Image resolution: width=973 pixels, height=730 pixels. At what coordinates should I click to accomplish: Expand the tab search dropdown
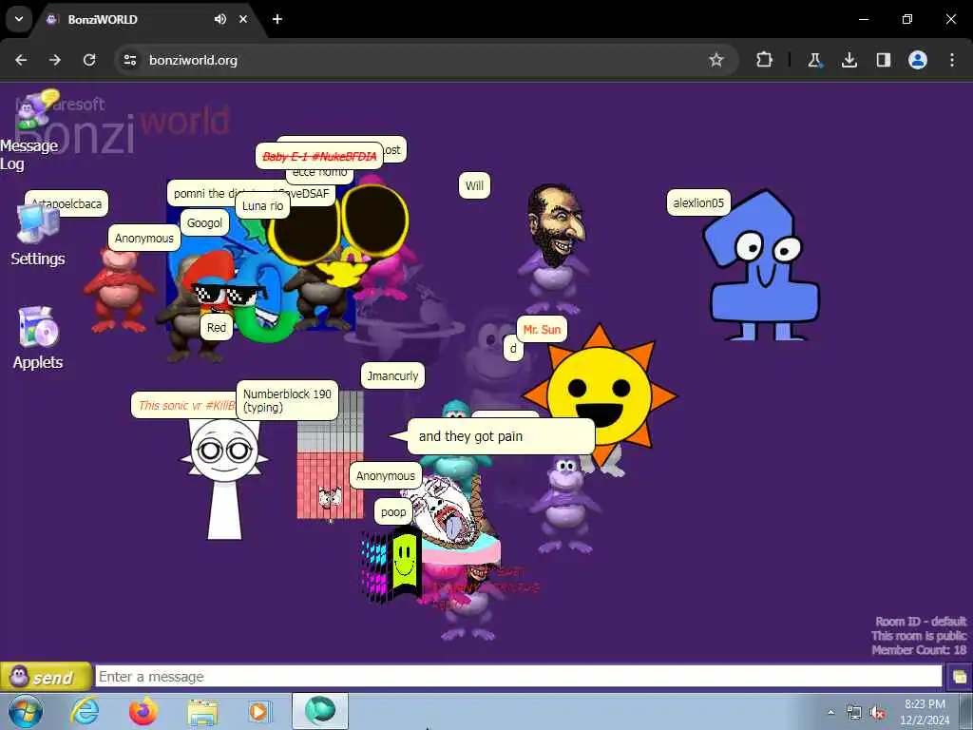(x=19, y=19)
